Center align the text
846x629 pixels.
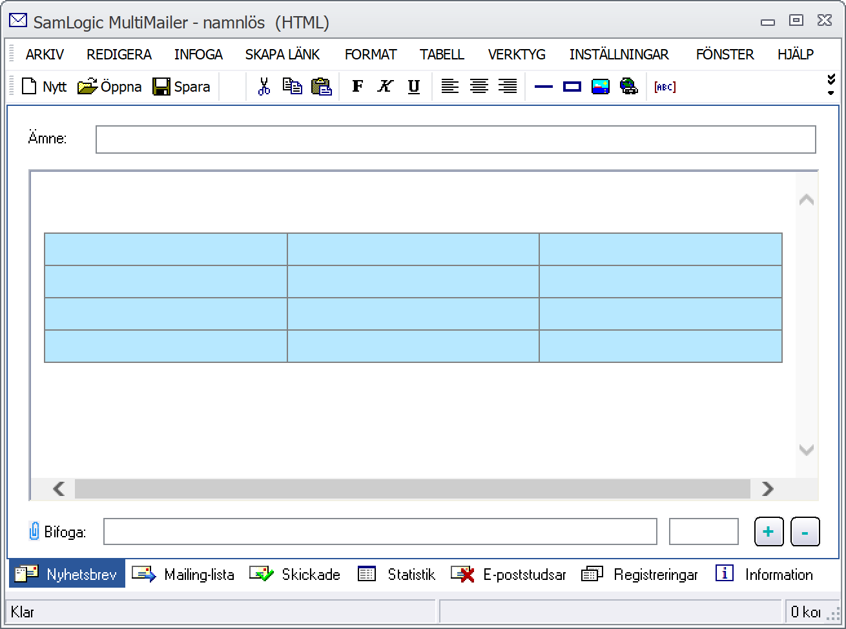(x=479, y=87)
